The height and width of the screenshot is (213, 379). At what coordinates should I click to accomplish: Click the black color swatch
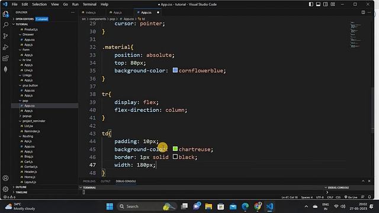[x=175, y=157]
